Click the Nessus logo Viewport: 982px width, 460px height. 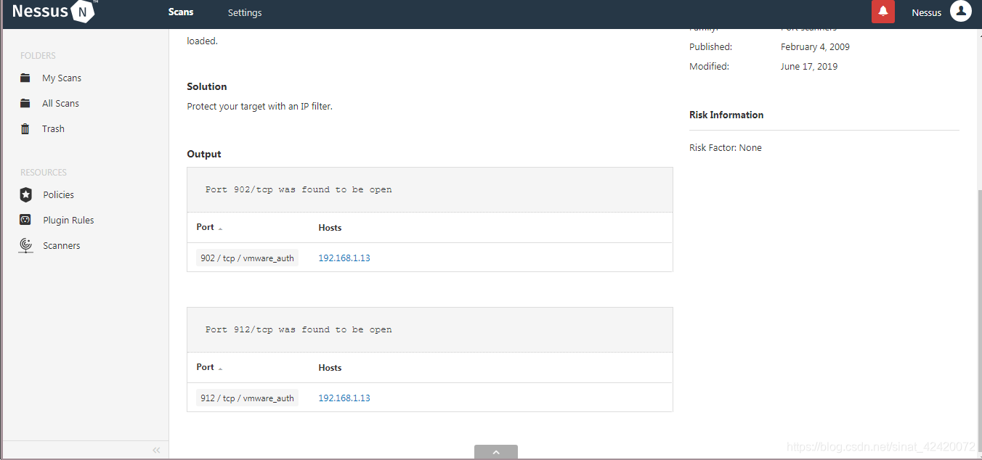pos(54,12)
